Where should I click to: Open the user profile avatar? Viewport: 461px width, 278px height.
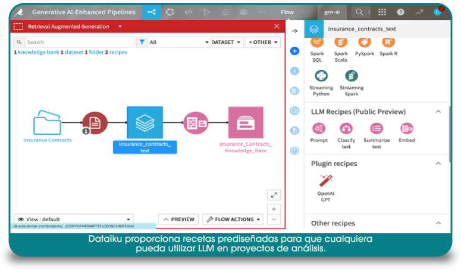coord(437,12)
